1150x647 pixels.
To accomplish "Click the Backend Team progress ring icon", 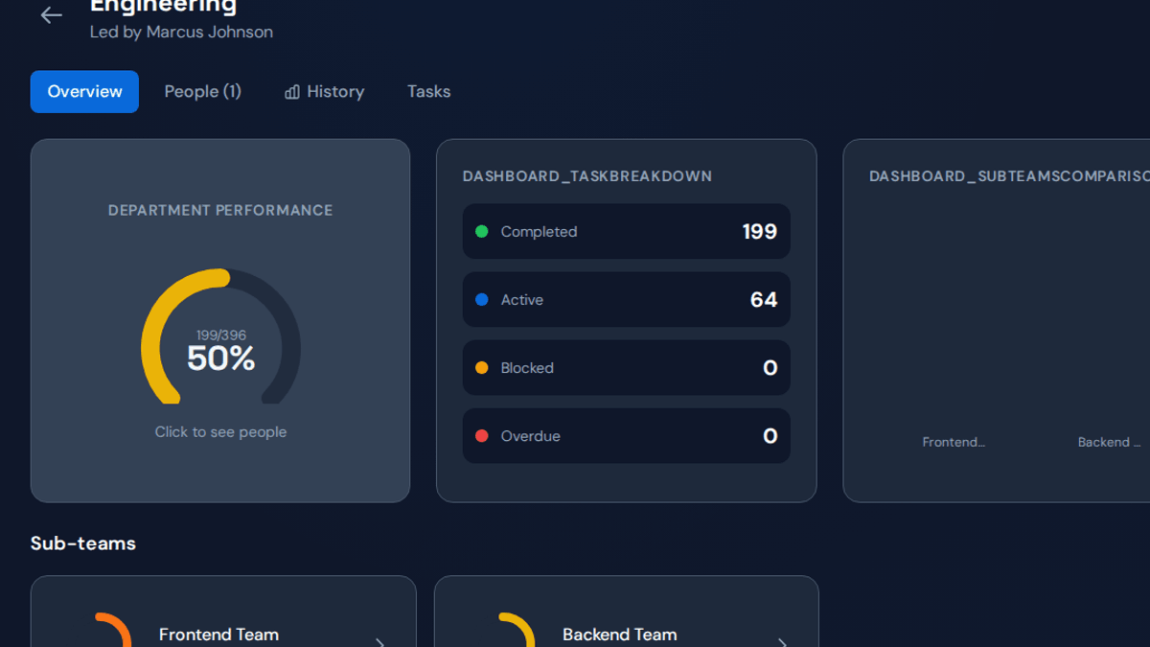I will point(517,630).
